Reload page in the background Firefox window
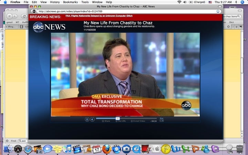The height and width of the screenshot is (155, 248). (24, 16)
